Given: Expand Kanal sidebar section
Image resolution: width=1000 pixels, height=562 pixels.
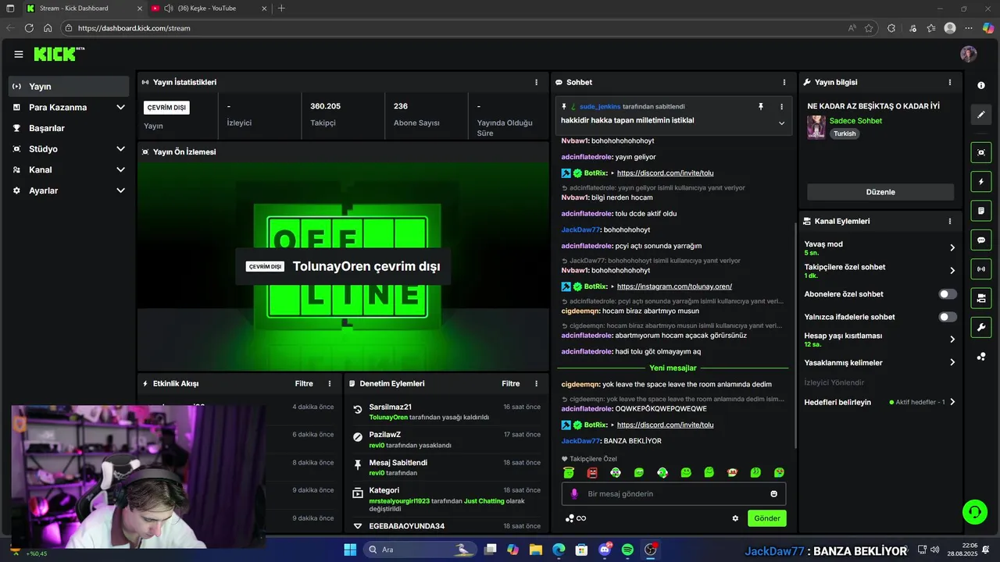Looking at the screenshot, I should tap(120, 169).
